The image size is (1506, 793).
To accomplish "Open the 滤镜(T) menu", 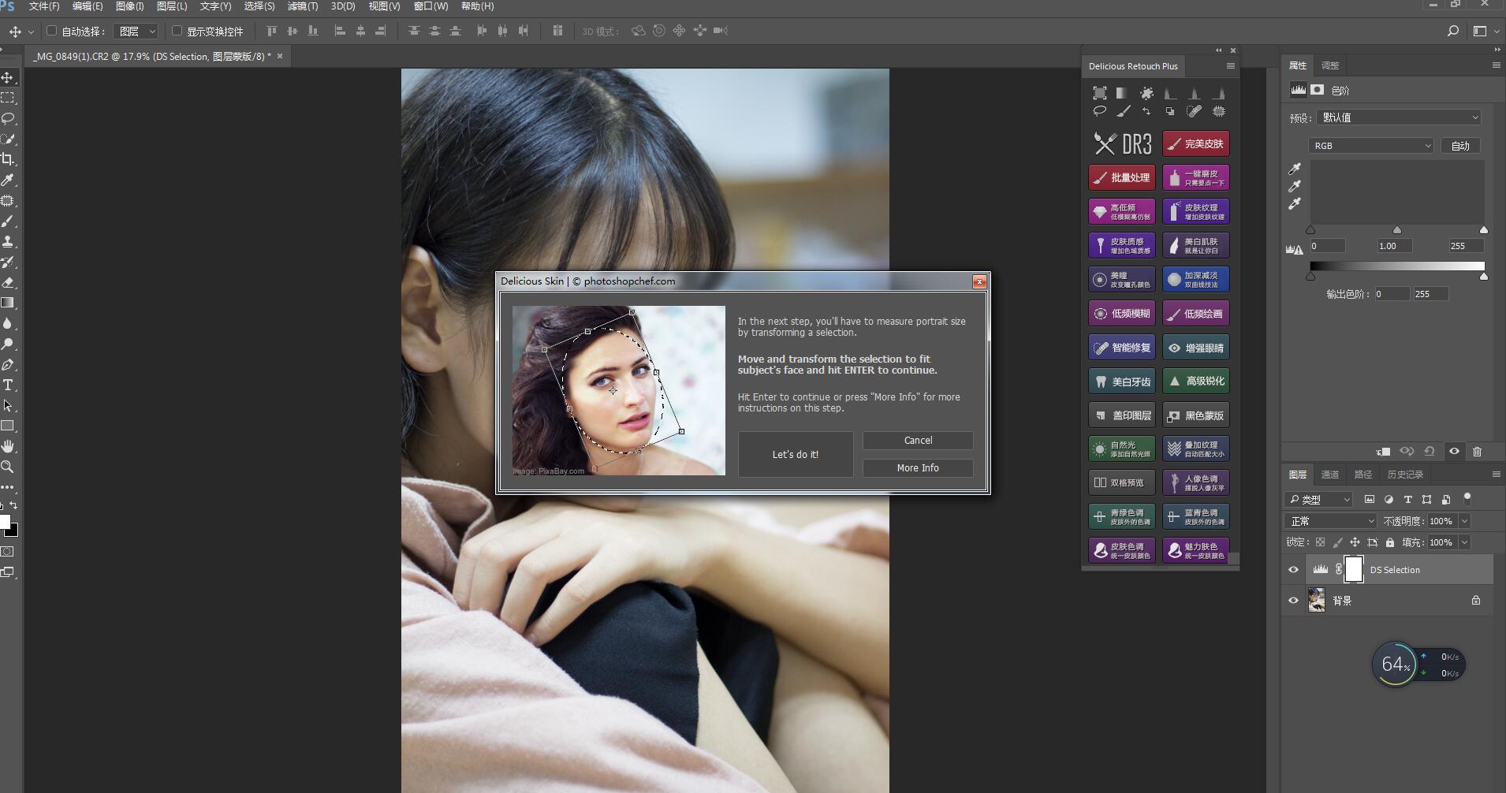I will coord(302,6).
